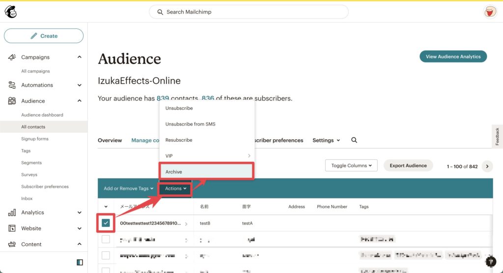Uncheck the 00testtesttest contact checkbox
This screenshot has height=273, width=503.
(x=106, y=223)
